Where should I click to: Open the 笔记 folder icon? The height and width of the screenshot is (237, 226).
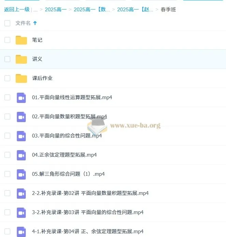(21, 40)
